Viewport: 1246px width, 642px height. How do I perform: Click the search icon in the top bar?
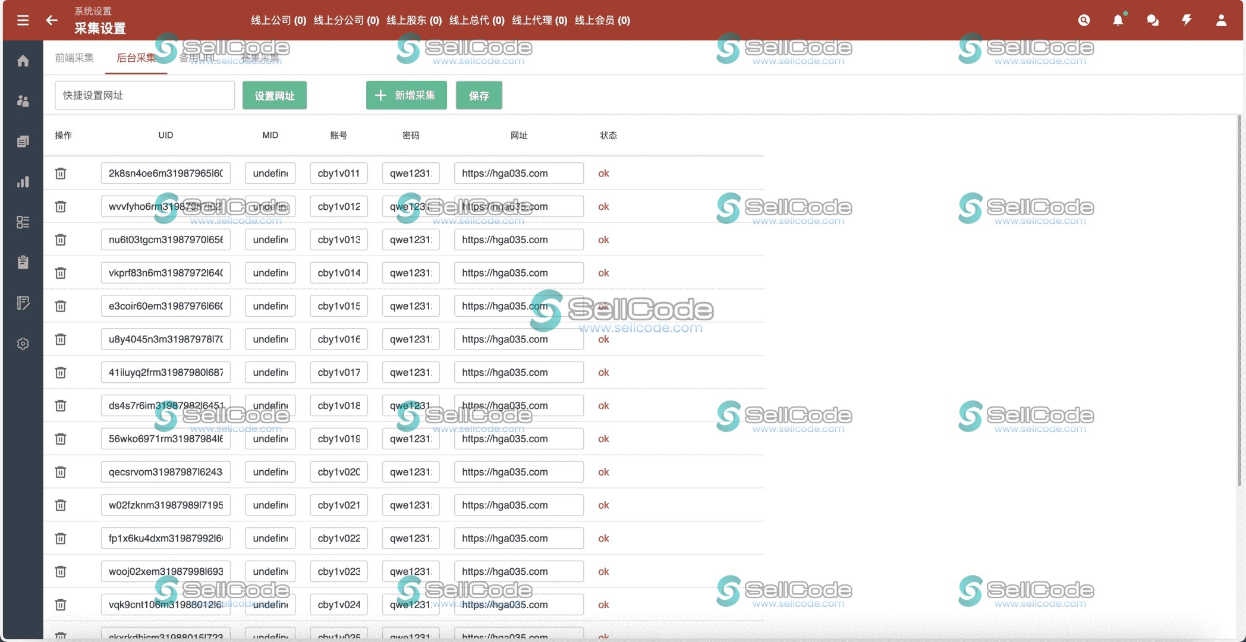pos(1084,20)
